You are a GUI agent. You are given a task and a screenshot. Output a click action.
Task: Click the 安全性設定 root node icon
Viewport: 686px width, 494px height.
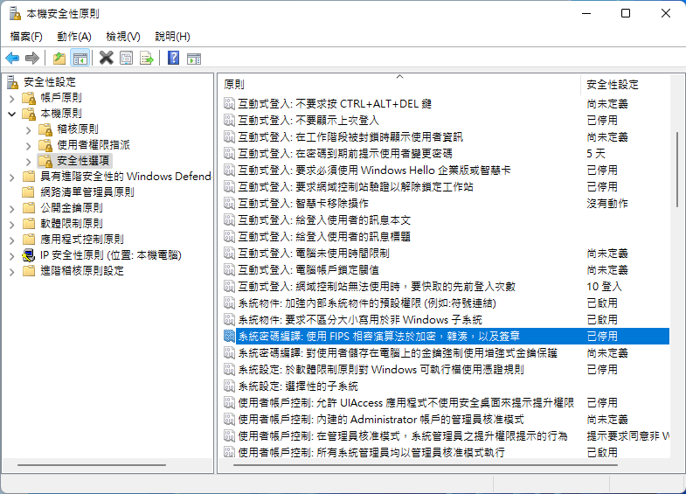tap(13, 82)
